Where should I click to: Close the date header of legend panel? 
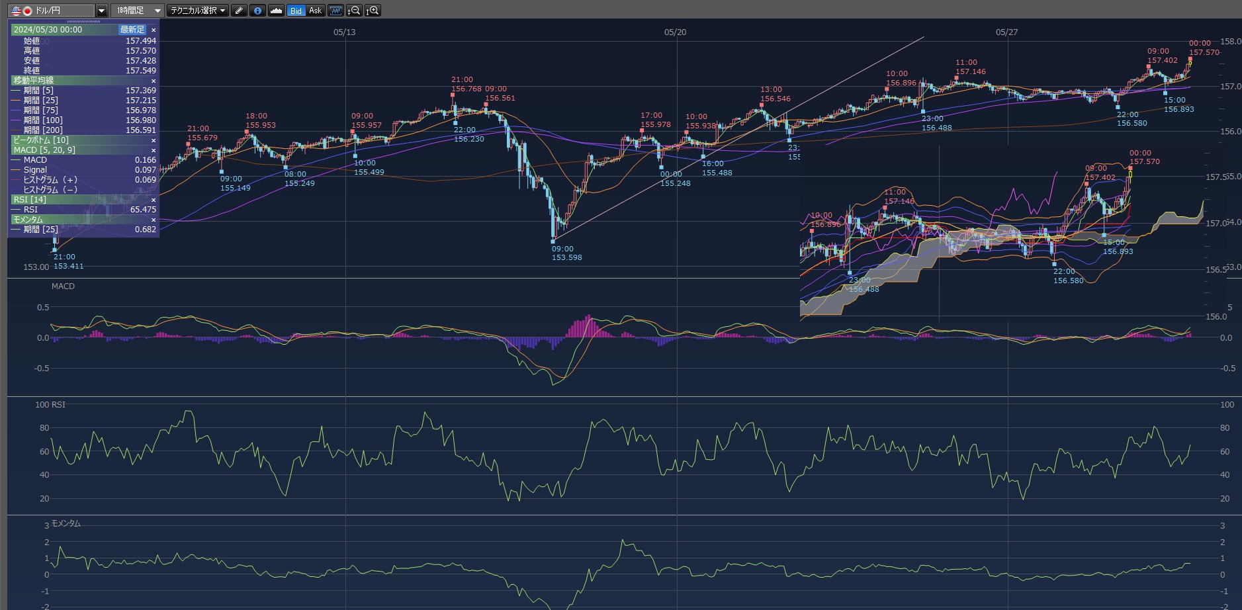(x=154, y=30)
